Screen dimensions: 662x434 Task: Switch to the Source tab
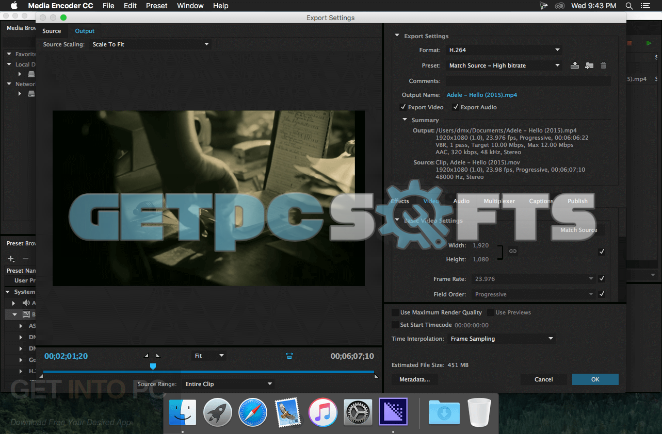coord(52,31)
